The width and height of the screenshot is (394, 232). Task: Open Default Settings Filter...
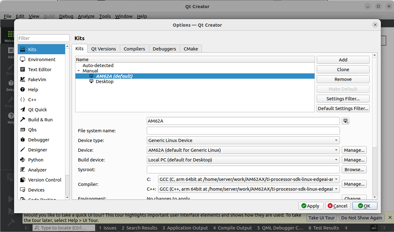(343, 108)
